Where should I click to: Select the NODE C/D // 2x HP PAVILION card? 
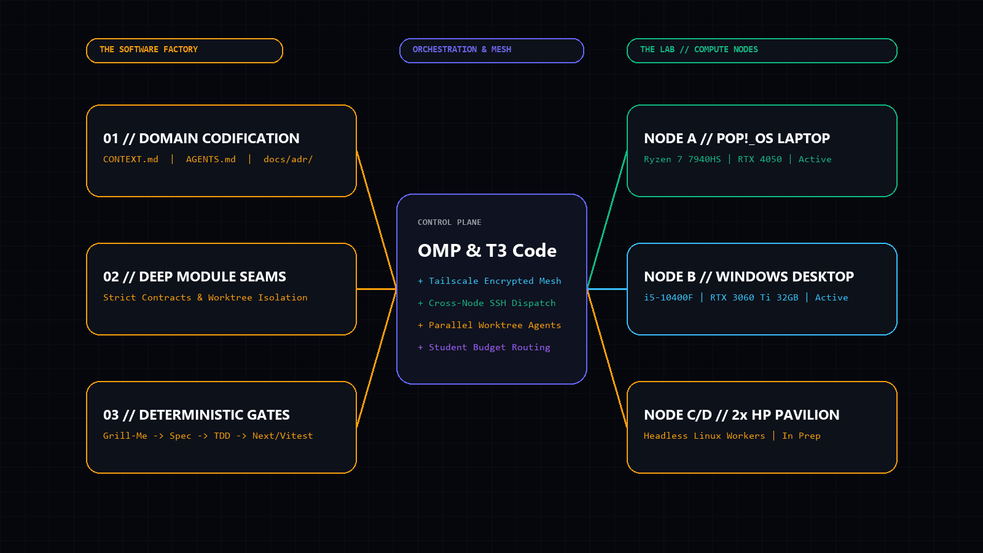[x=762, y=427]
